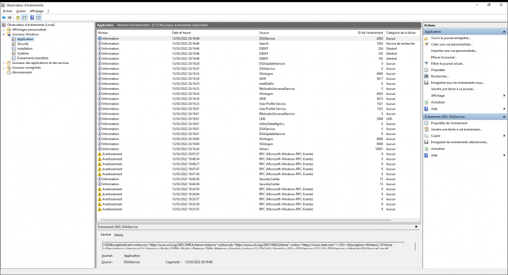Select the 'IAStorDataMgrSvc' event row
This screenshot has width=508, height=275.
point(258,124)
